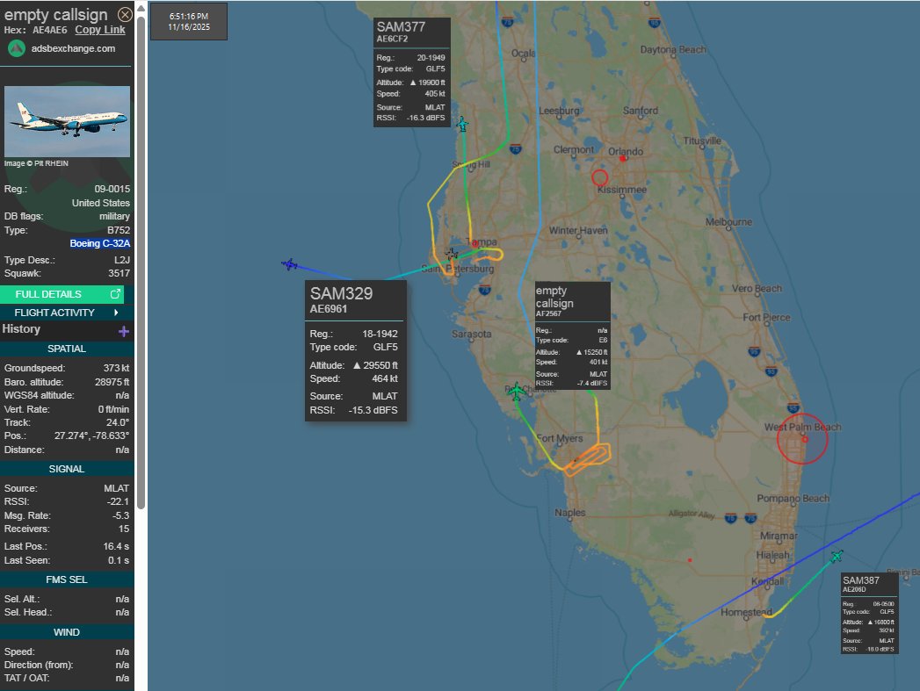The height and width of the screenshot is (691, 920).
Task: Select the SAM387 aircraft icon near Miami
Action: pos(837,556)
